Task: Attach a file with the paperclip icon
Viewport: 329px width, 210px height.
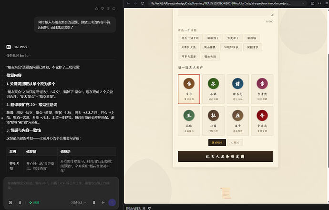Action: coord(20,202)
